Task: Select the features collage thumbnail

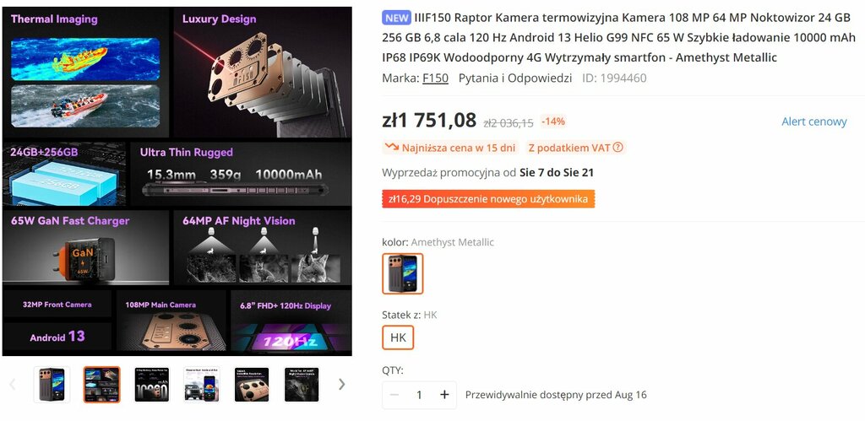Action: (x=101, y=384)
